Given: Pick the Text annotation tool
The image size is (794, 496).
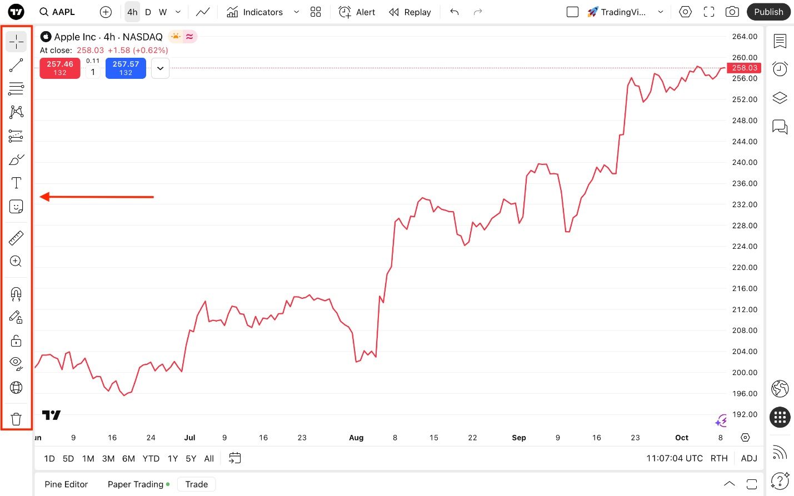Looking at the screenshot, I should (x=16, y=183).
